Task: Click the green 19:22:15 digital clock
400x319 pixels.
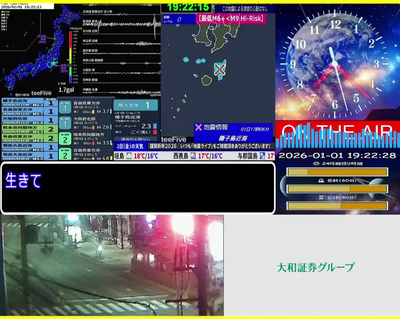Action: (x=188, y=8)
